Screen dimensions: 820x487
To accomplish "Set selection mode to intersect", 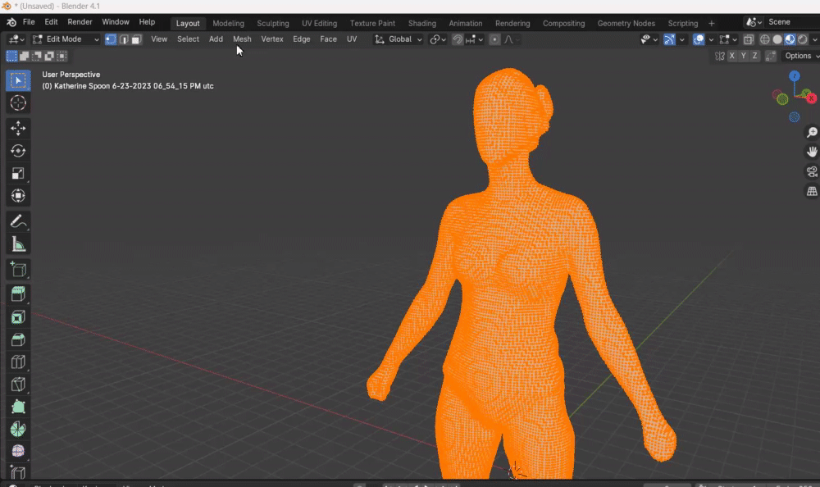I will tap(61, 56).
